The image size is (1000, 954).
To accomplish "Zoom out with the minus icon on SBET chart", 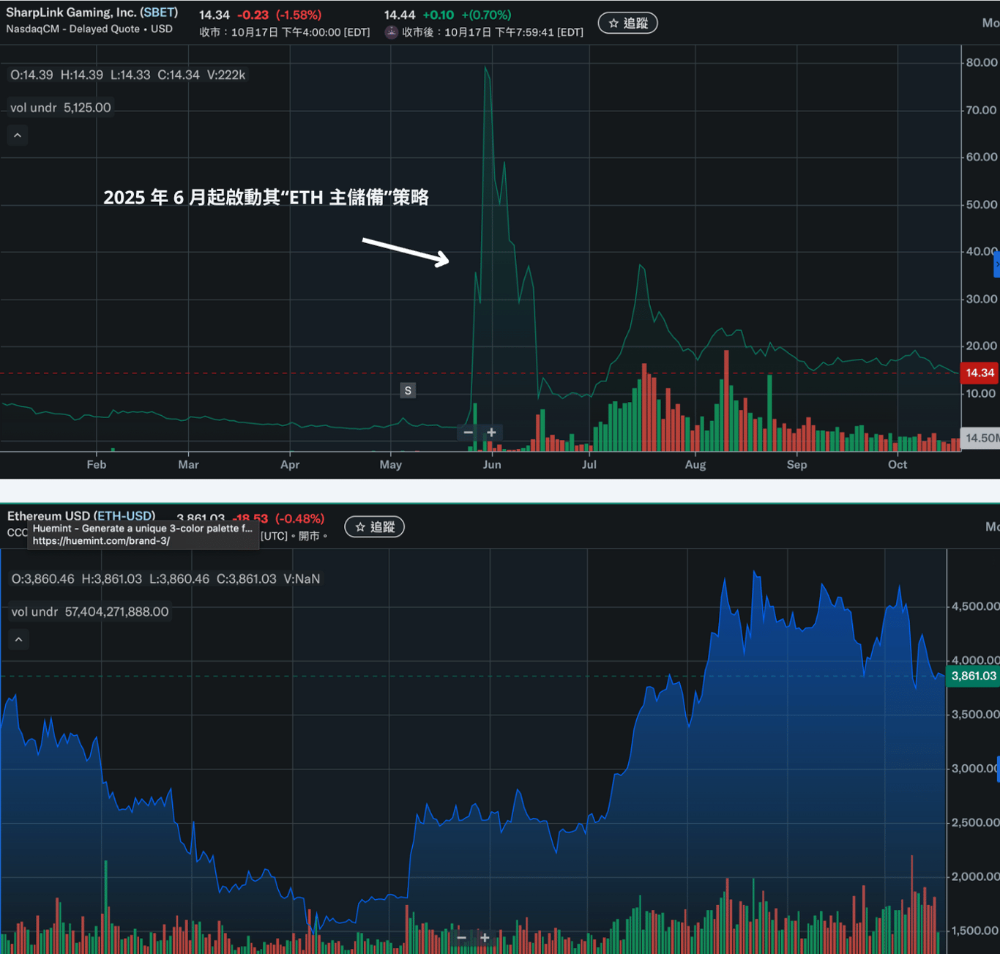I will point(468,433).
